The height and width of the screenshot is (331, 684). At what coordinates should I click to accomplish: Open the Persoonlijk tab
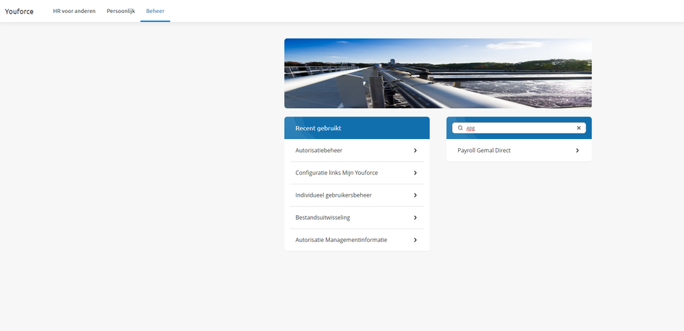point(121,11)
